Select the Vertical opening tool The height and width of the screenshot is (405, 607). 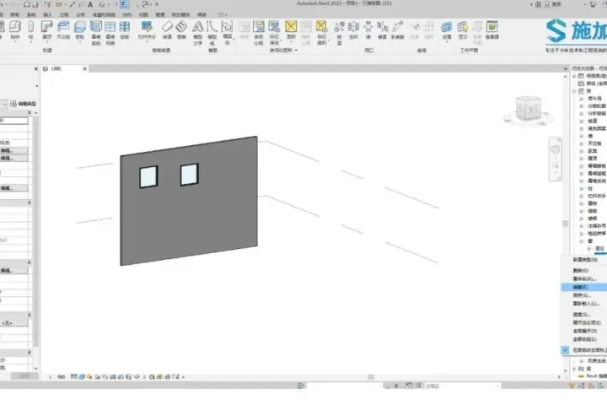383,30
